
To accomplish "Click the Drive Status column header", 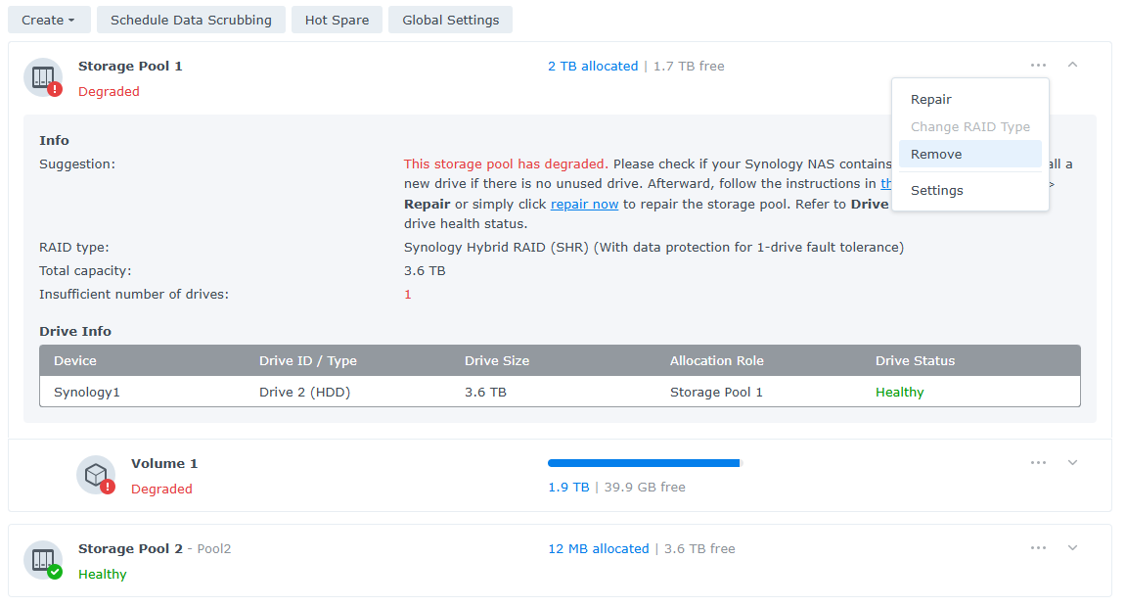I will click(x=915, y=361).
